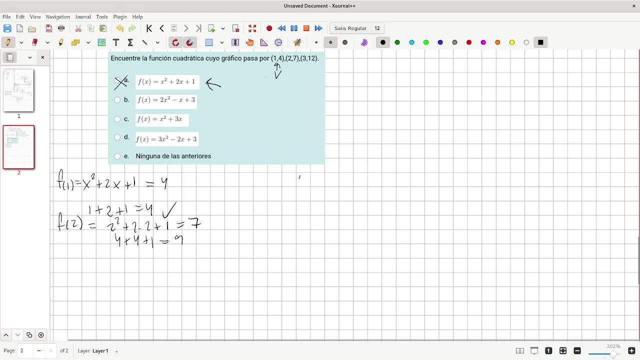This screenshot has height=360, width=640.
Task: Open the Navigation menu
Action: click(x=57, y=16)
